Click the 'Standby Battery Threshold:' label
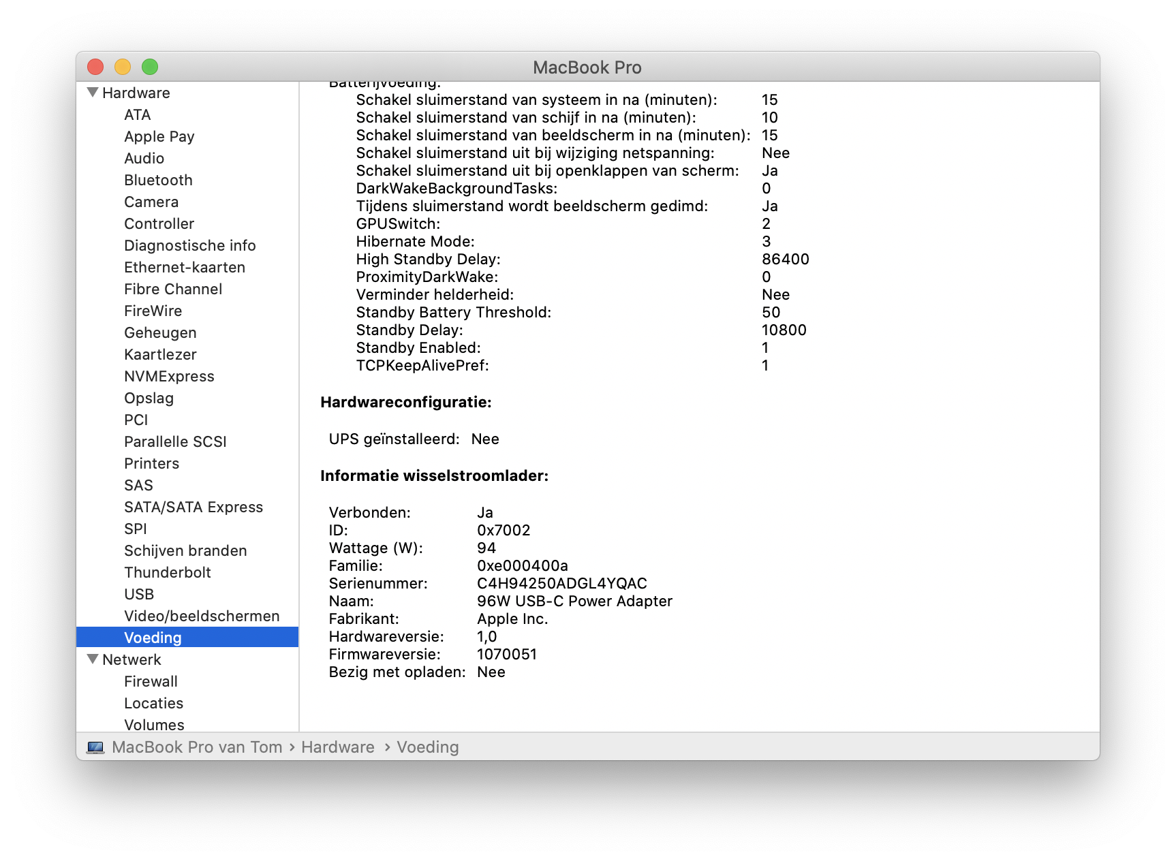 [x=454, y=312]
